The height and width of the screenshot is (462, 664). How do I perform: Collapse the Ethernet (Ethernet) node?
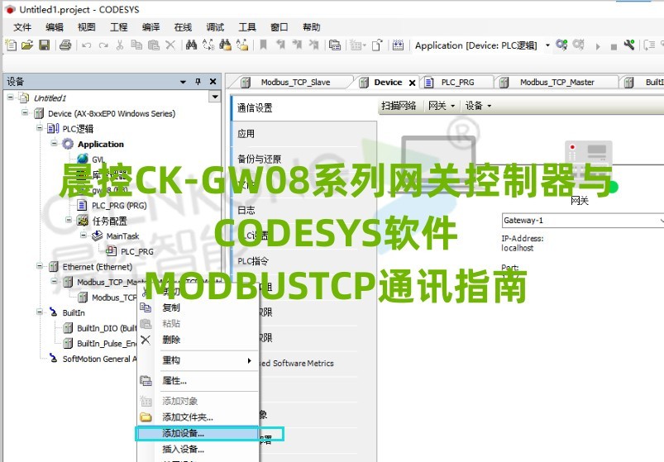tap(40, 266)
